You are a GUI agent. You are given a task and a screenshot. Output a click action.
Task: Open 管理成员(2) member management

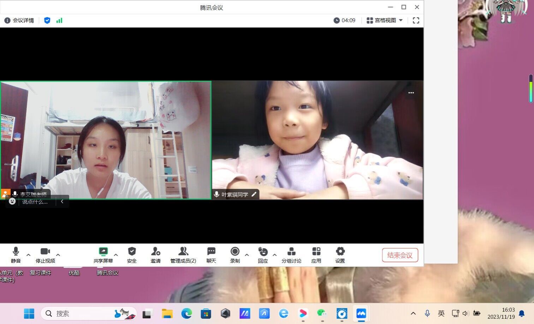point(183,255)
